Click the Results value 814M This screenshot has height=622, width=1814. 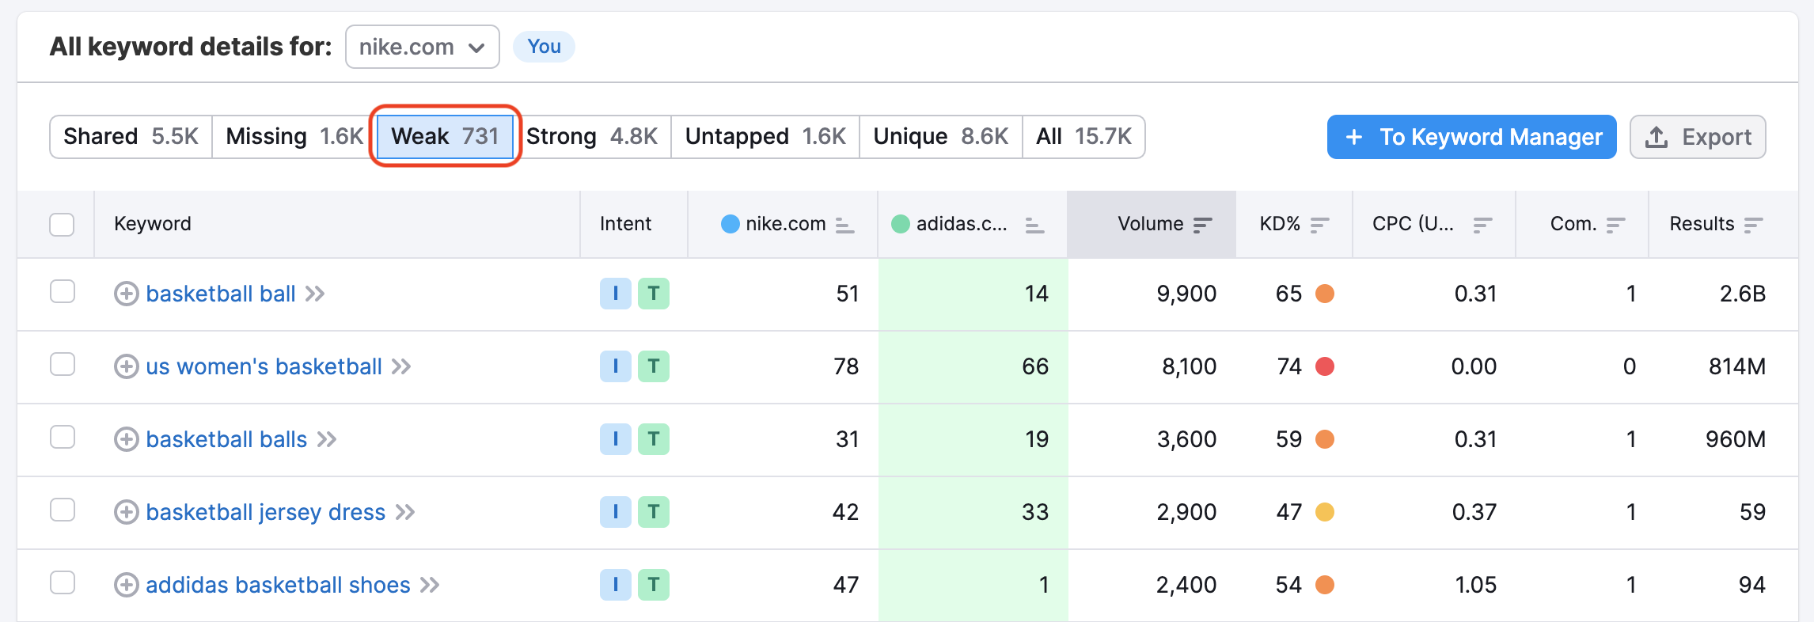pos(1737,366)
